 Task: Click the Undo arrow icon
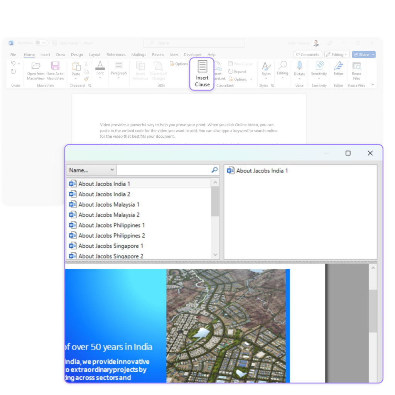[14, 64]
